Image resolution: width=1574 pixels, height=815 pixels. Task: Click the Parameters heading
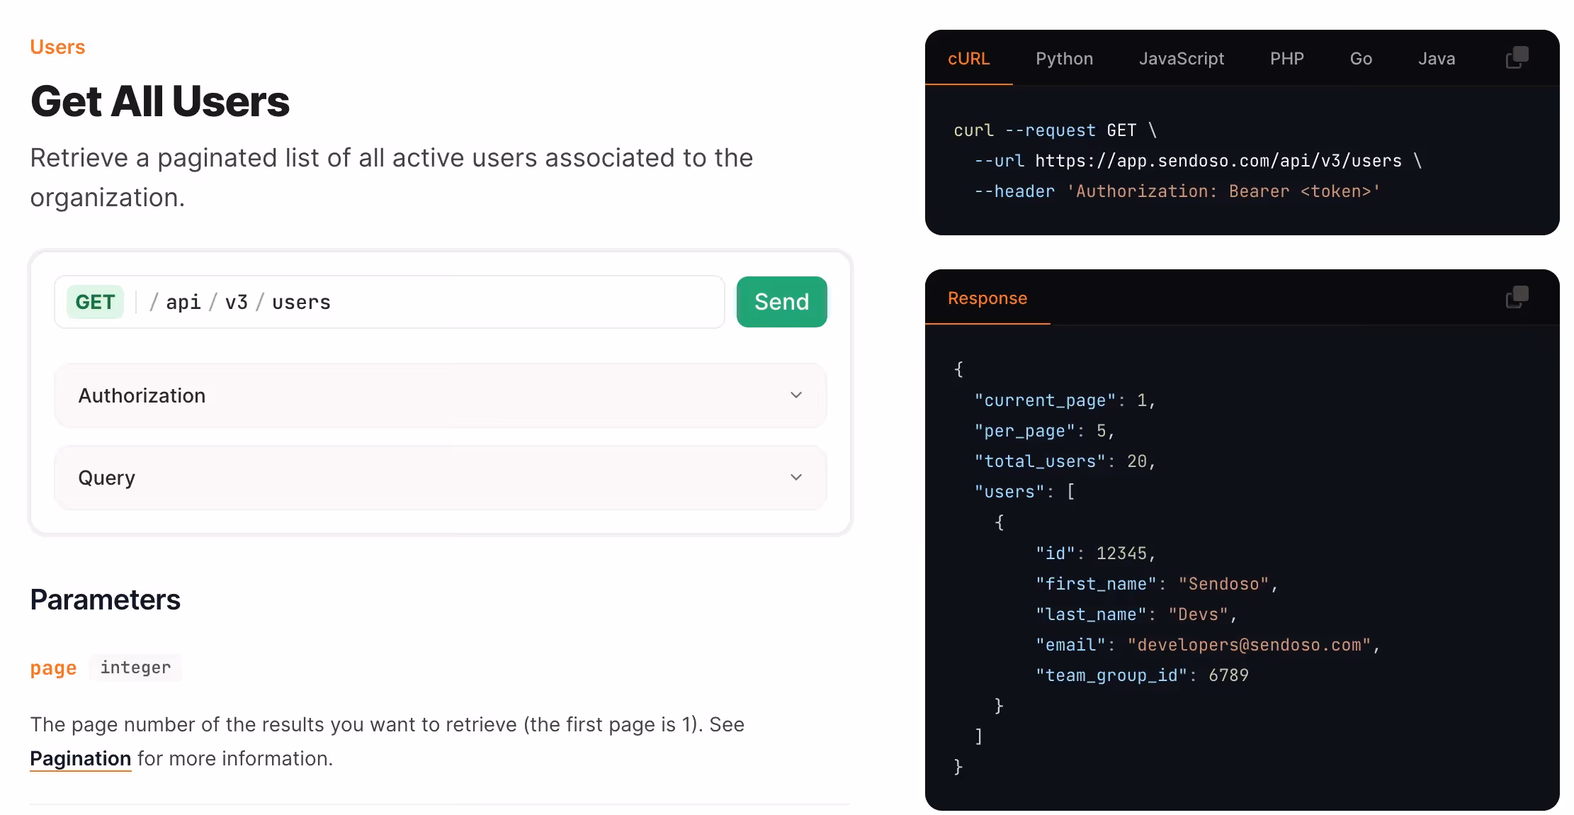point(105,600)
